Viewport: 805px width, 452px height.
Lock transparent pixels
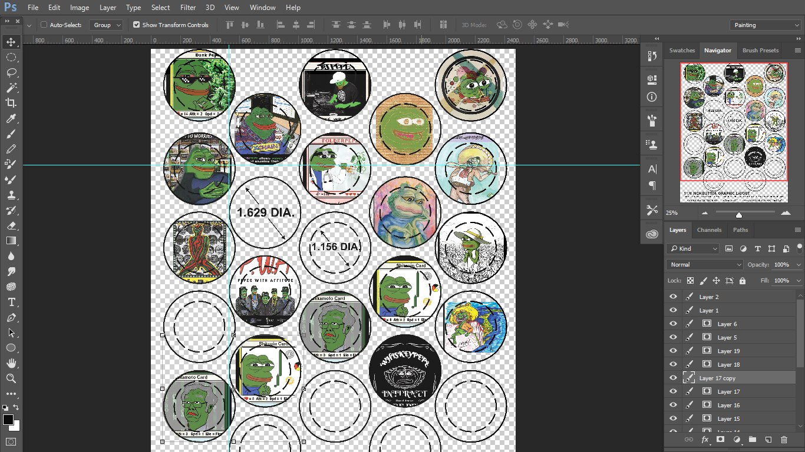[690, 281]
